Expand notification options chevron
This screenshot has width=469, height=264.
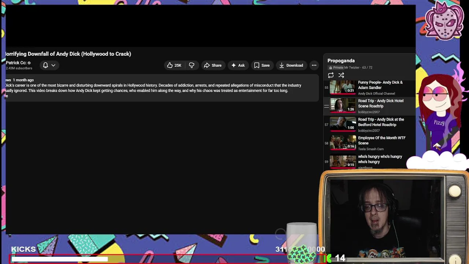coord(53,65)
